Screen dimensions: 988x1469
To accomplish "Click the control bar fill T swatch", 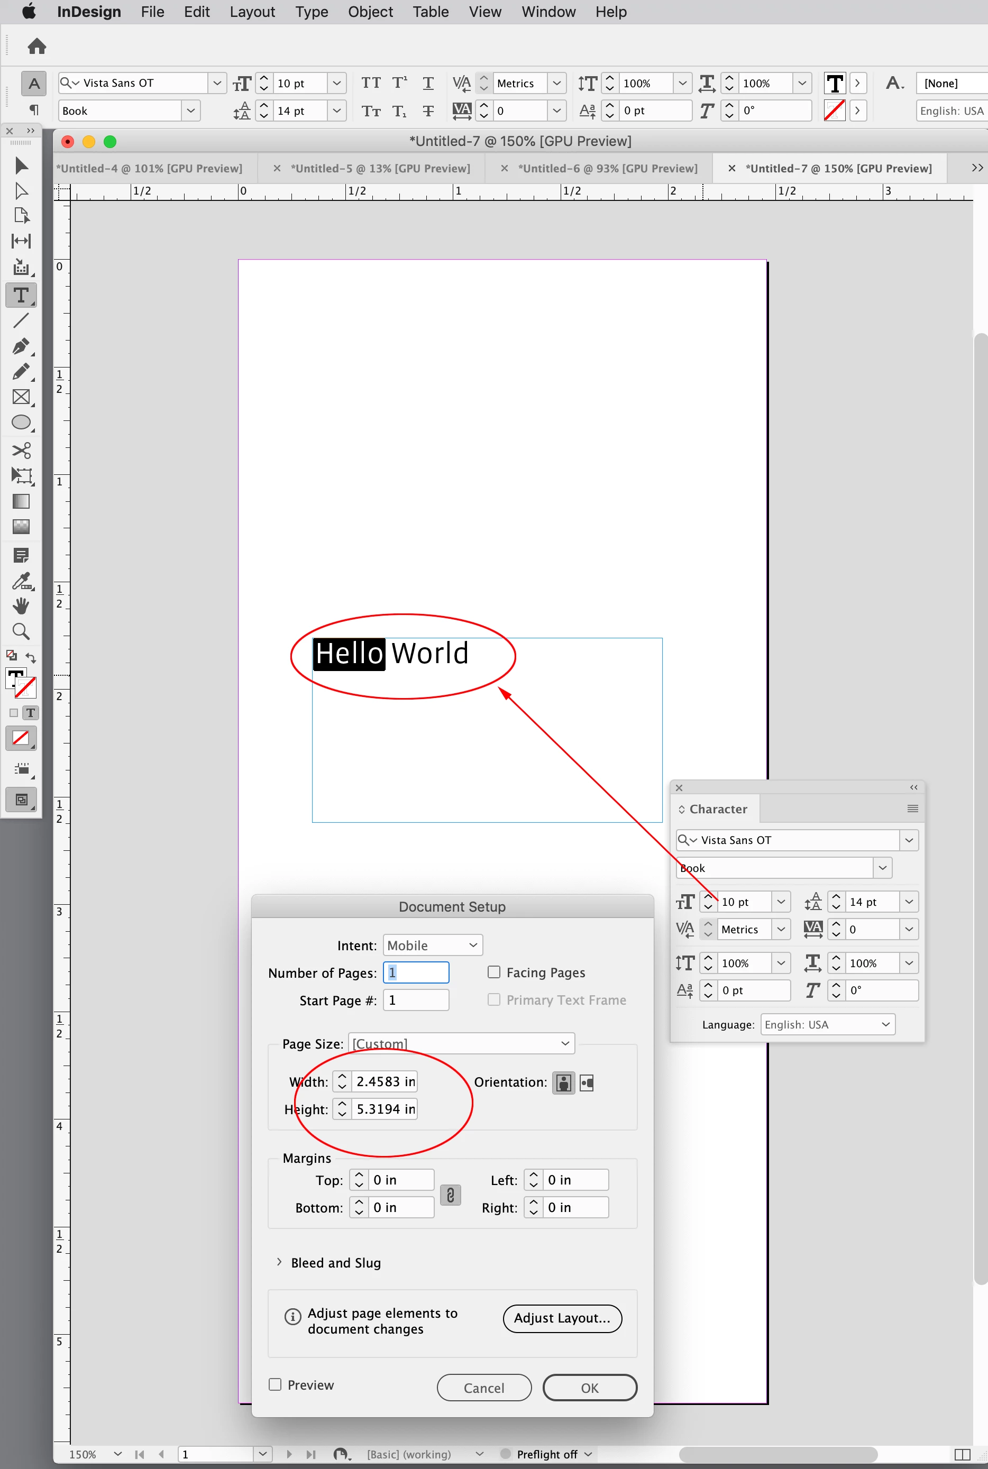I will click(834, 83).
